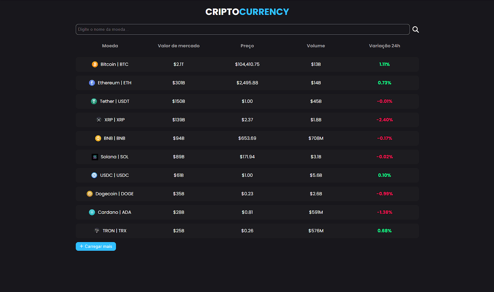Screen dimensions: 494x292
Task: Click the CRIPTOCURRENCY site logo
Action: click(247, 12)
